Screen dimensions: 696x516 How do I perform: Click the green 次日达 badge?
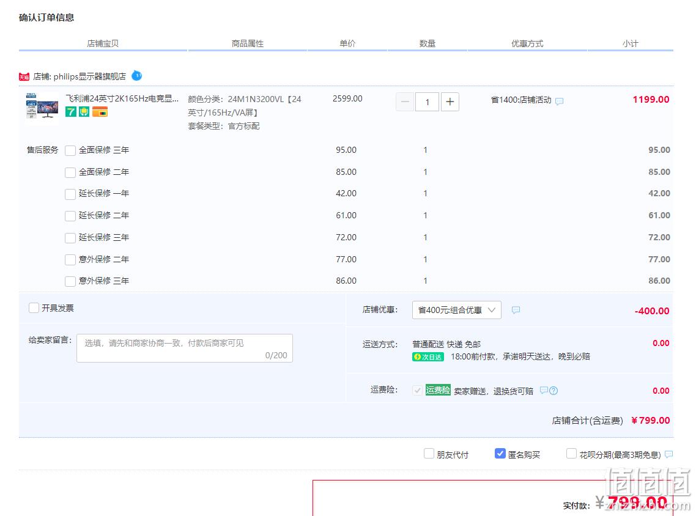point(428,356)
